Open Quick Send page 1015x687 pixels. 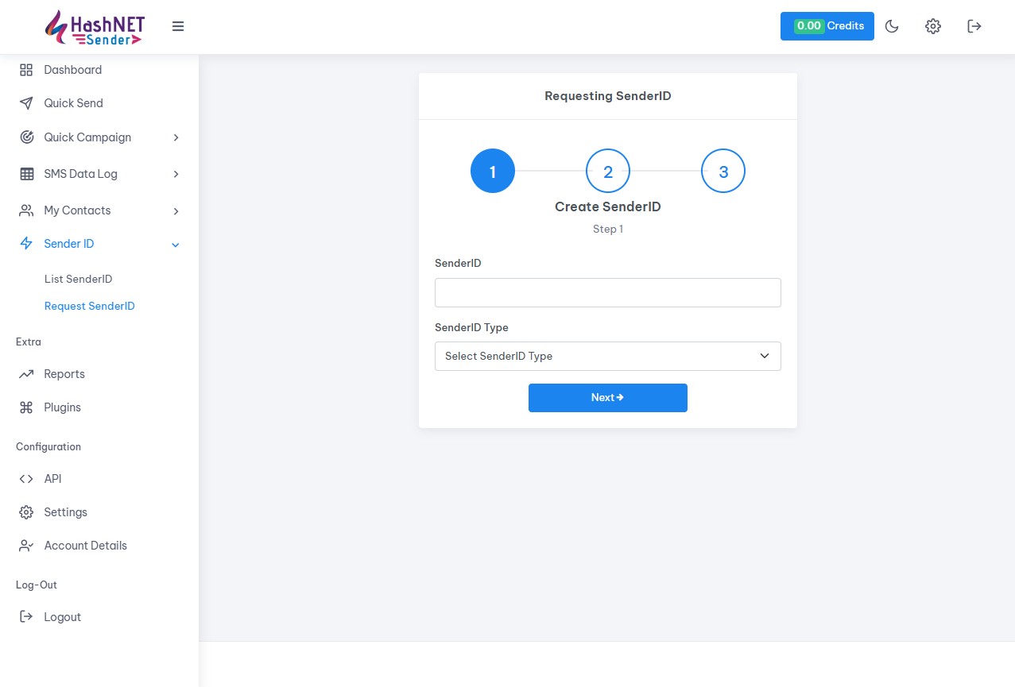[x=73, y=103]
